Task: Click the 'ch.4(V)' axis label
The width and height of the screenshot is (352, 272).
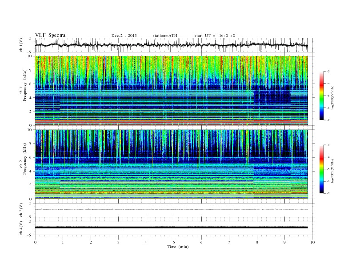Action: (x=21, y=228)
